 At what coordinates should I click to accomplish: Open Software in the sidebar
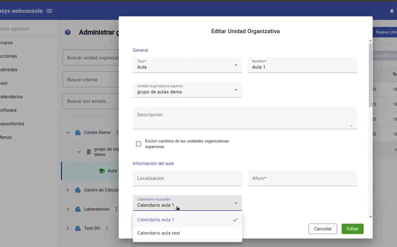[8, 110]
